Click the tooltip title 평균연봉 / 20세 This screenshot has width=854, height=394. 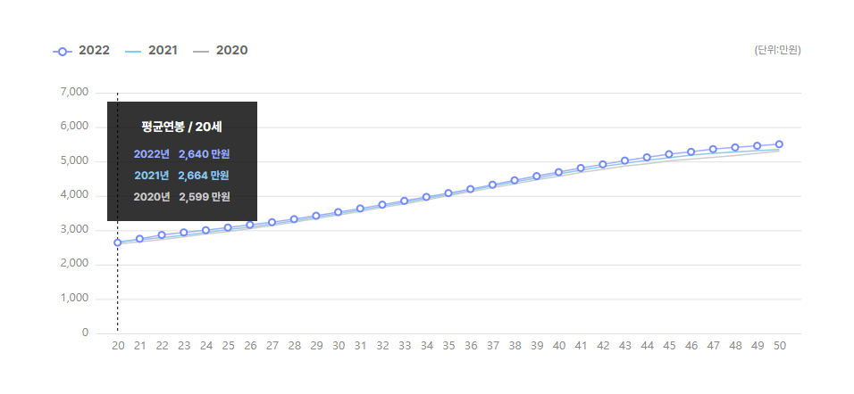182,127
